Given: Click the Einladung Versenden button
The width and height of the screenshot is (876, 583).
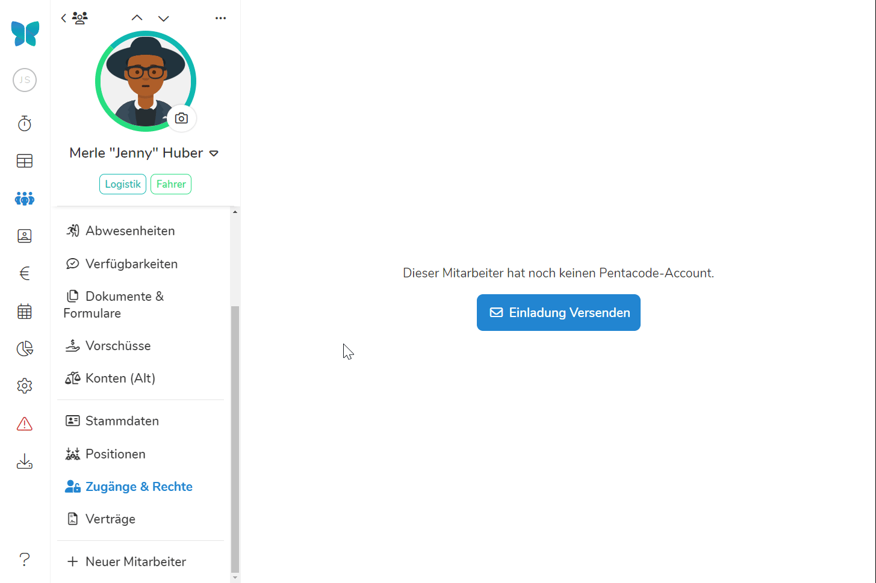Looking at the screenshot, I should 558,313.
